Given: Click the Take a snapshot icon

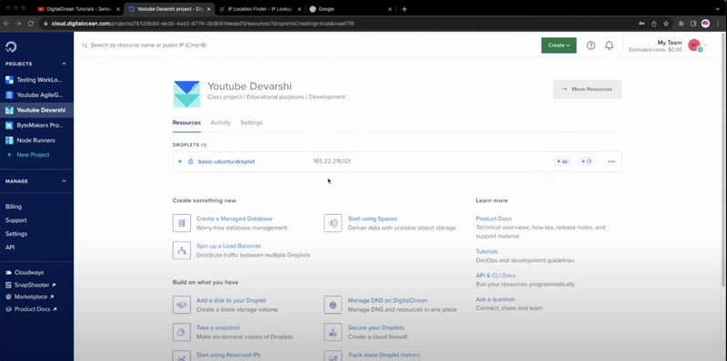Looking at the screenshot, I should 181,332.
